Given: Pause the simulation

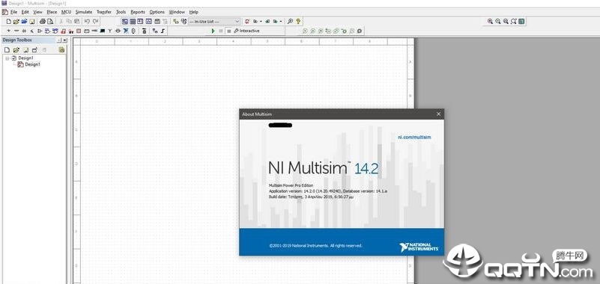Looking at the screenshot, I should (221, 31).
